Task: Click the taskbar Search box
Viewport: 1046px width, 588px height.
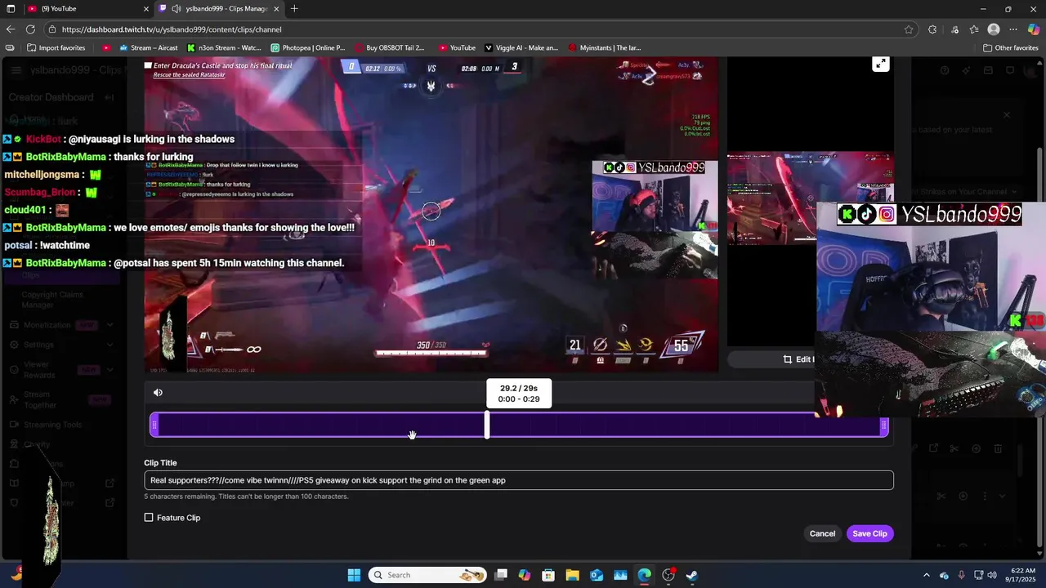Action: pyautogui.click(x=427, y=575)
